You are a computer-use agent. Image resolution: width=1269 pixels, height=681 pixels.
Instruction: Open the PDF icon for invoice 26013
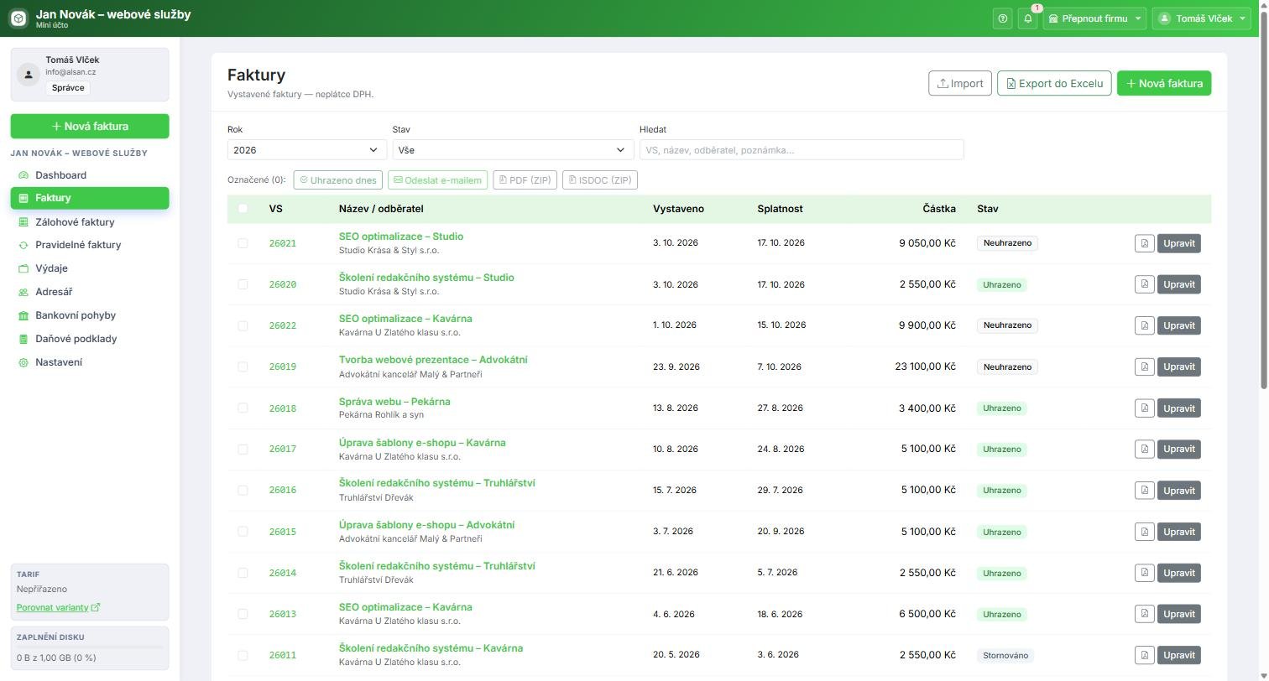coord(1144,614)
